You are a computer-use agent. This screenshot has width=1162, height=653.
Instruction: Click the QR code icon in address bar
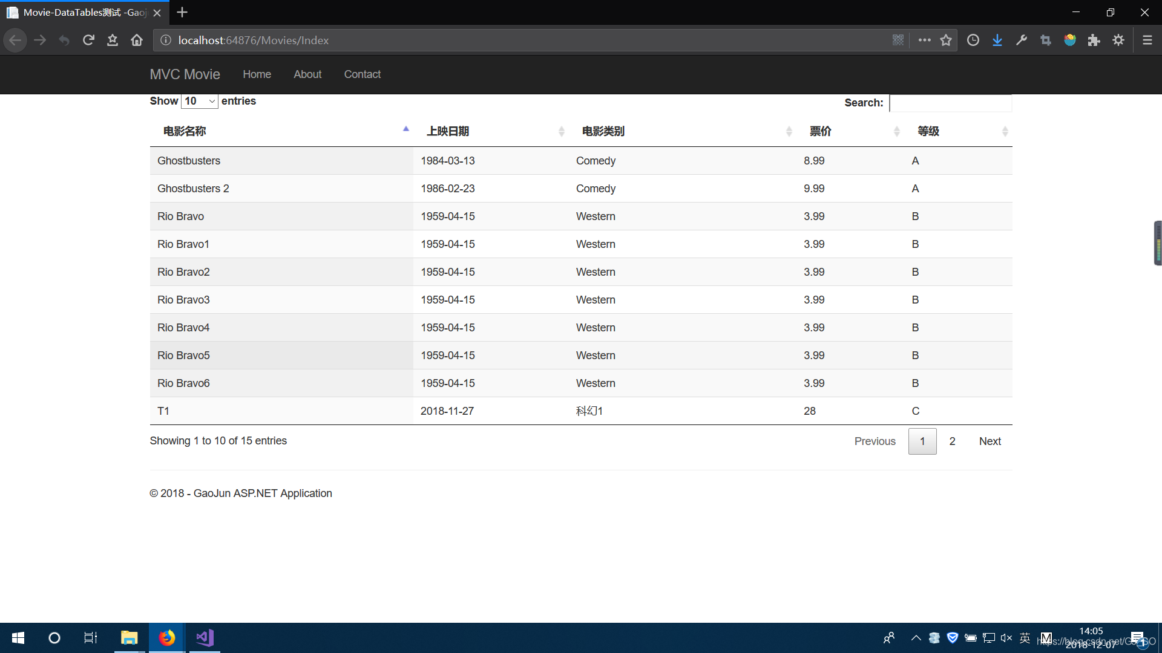tap(898, 40)
